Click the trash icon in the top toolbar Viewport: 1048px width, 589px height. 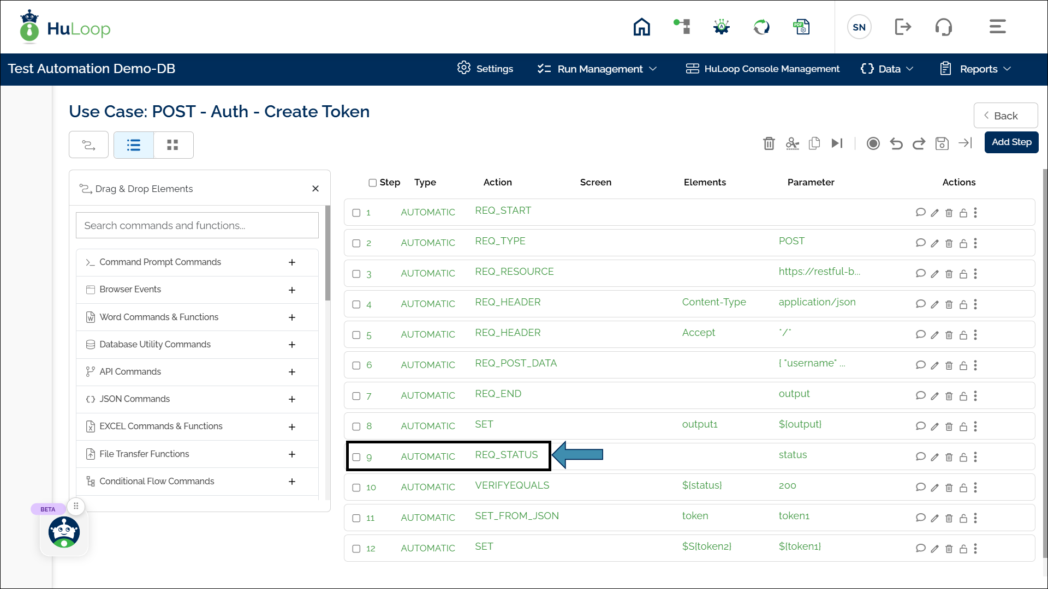click(769, 143)
